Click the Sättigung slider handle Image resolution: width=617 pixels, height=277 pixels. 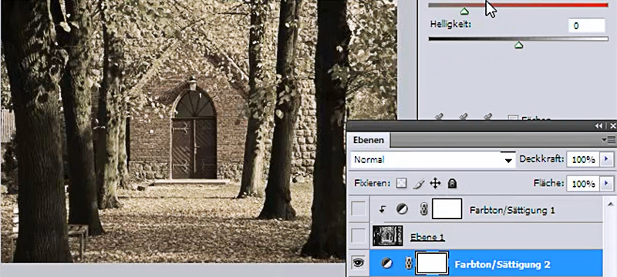pyautogui.click(x=465, y=12)
